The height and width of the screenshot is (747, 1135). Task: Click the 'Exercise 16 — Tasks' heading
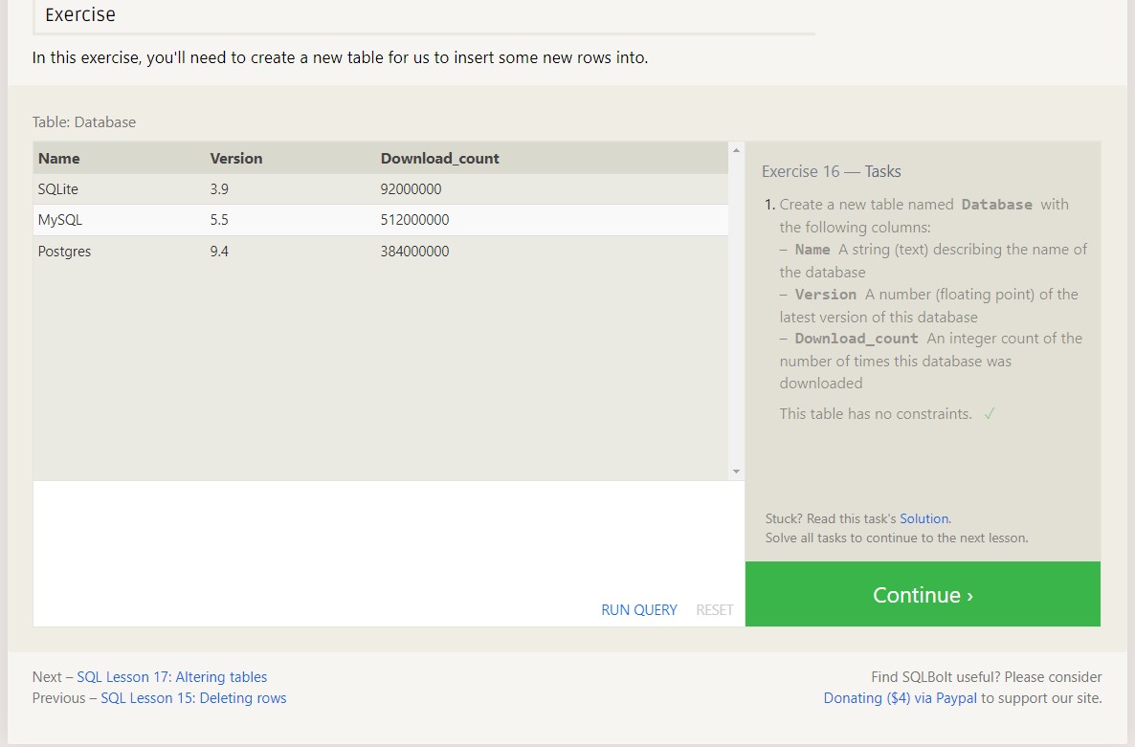831,171
